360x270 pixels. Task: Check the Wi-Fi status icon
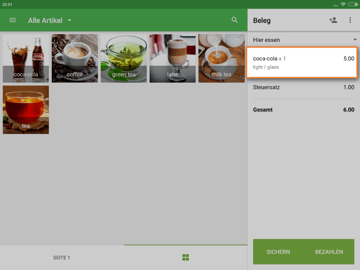pyautogui.click(x=343, y=4)
